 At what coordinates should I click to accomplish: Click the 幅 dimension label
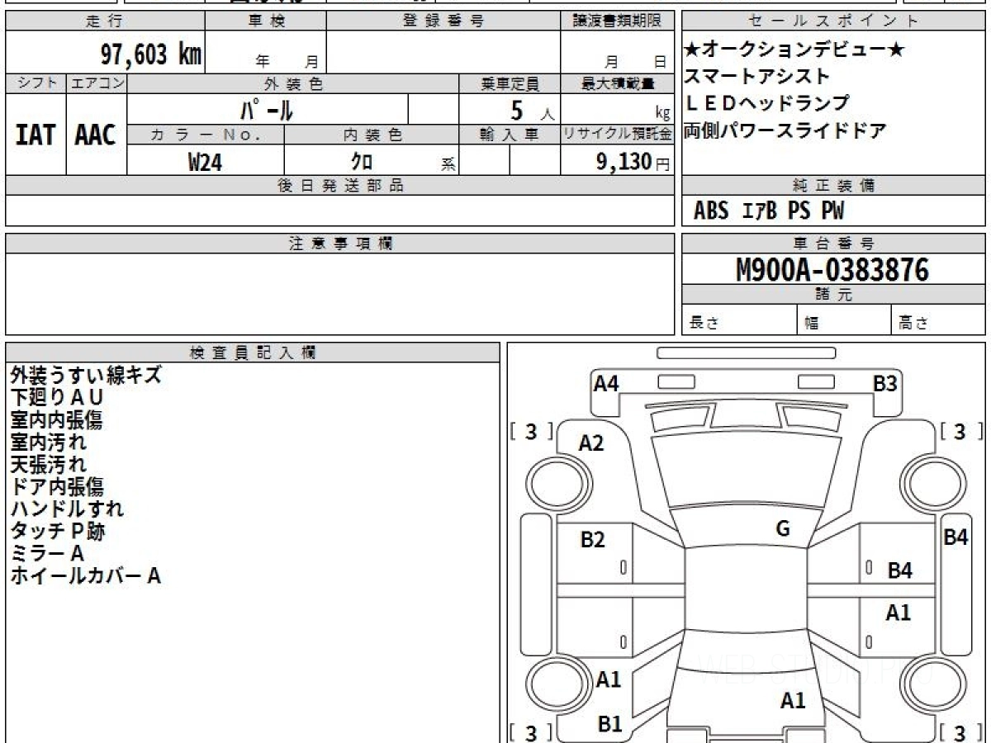(812, 324)
